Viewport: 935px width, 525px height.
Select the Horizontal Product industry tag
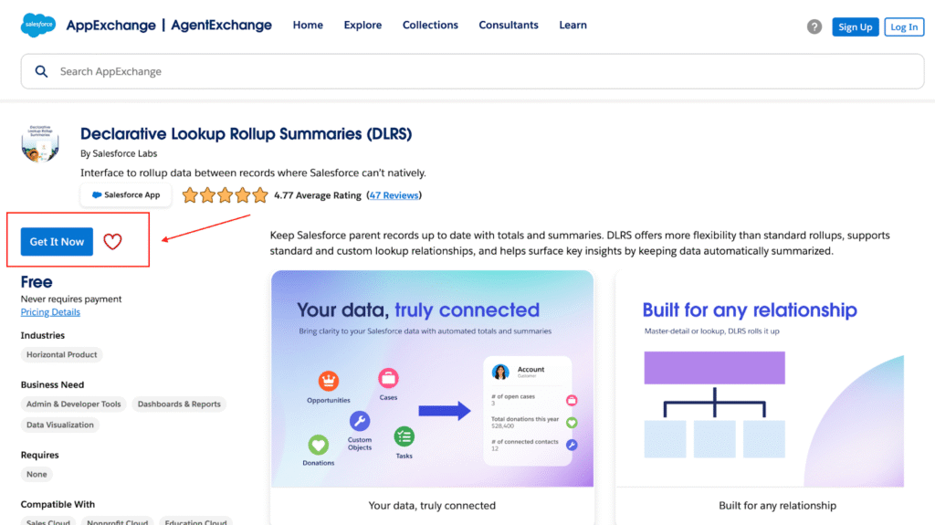click(61, 354)
